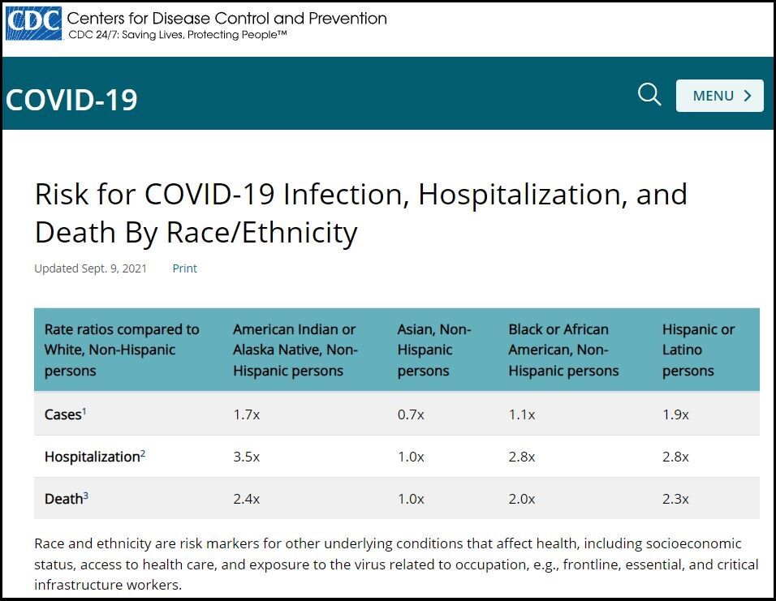This screenshot has height=601, width=776.
Task: Click the Black or African American column header
Action: (x=563, y=350)
